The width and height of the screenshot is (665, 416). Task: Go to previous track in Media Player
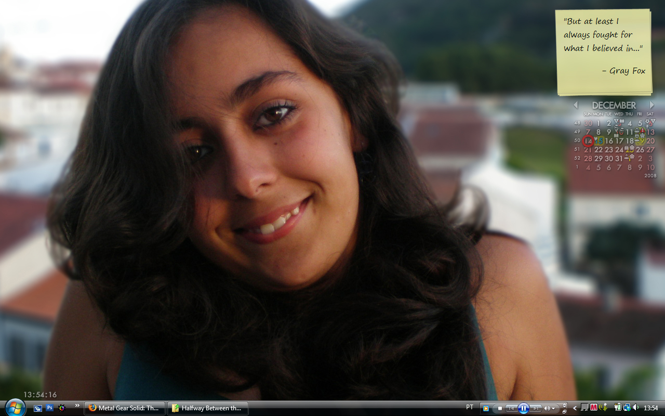pyautogui.click(x=511, y=409)
